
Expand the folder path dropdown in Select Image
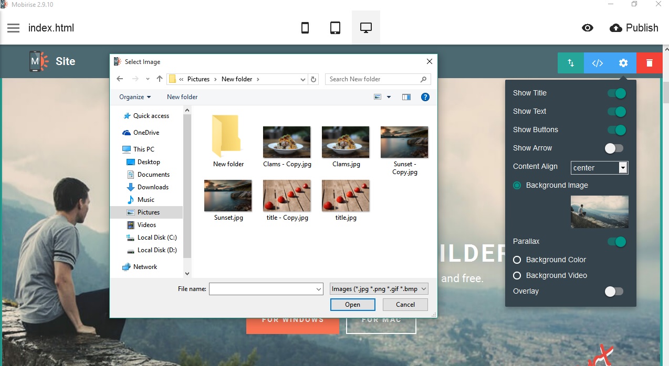302,79
